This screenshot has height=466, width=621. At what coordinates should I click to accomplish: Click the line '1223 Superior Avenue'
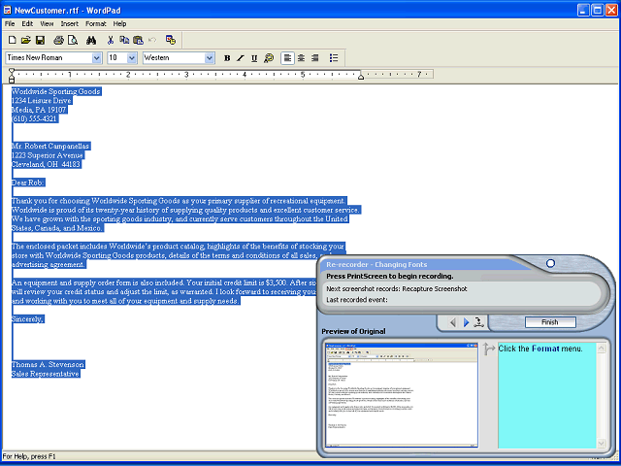click(x=48, y=155)
